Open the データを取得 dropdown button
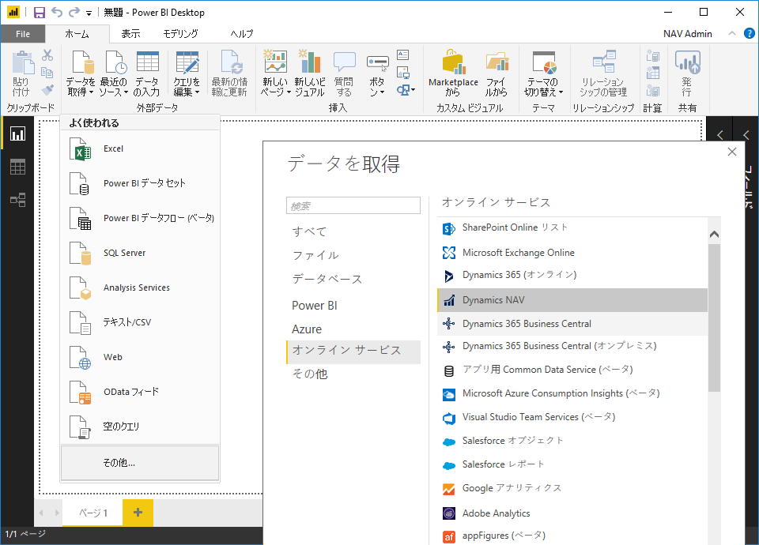 [81, 73]
